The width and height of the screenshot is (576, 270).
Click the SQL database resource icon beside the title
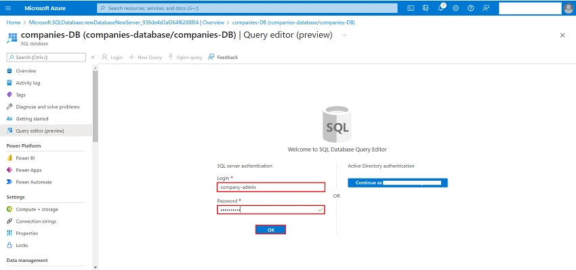click(12, 38)
